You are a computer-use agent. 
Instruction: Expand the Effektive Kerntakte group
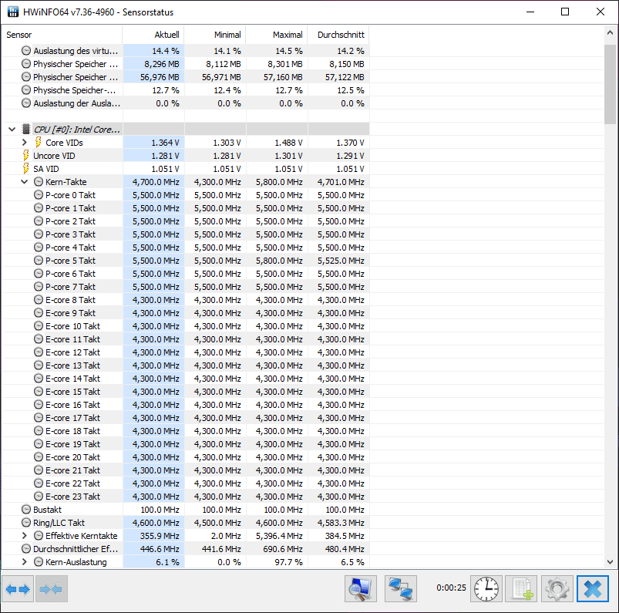click(x=25, y=536)
